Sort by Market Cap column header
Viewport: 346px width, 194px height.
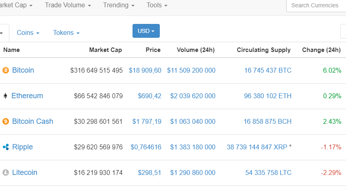coord(105,50)
